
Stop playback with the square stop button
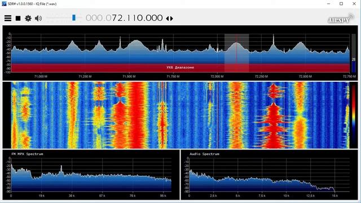[18, 18]
